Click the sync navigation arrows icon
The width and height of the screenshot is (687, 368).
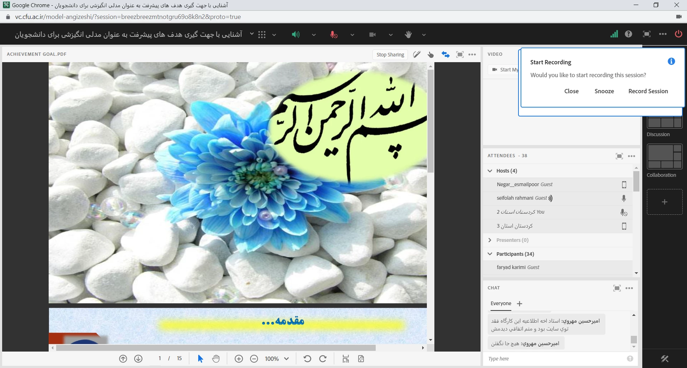[x=445, y=55]
